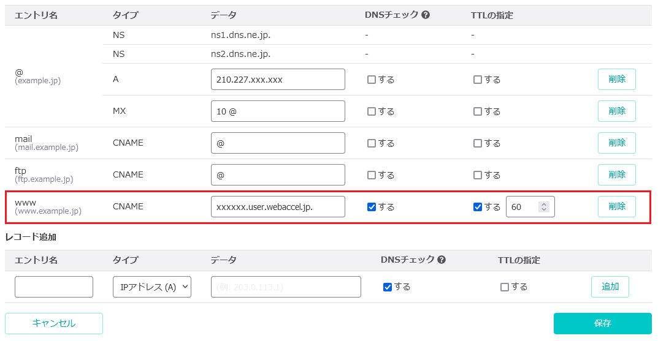Open the IPアドレス (A) type dropdown
This screenshot has width=658, height=341.
152,287
